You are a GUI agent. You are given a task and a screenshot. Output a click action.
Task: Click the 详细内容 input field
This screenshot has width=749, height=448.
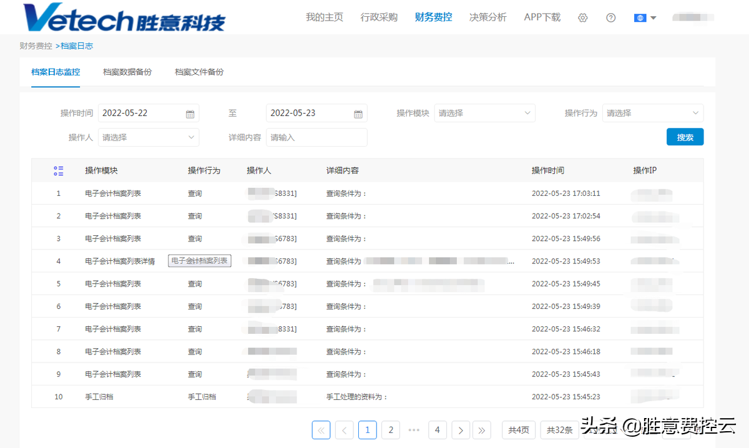pyautogui.click(x=316, y=137)
